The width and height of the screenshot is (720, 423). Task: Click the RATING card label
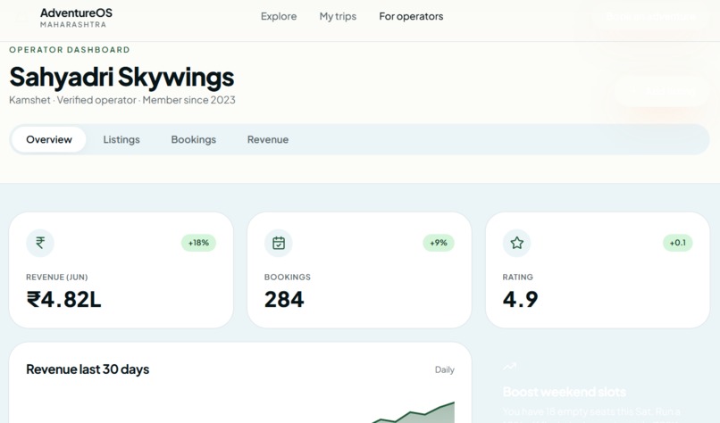tap(517, 278)
